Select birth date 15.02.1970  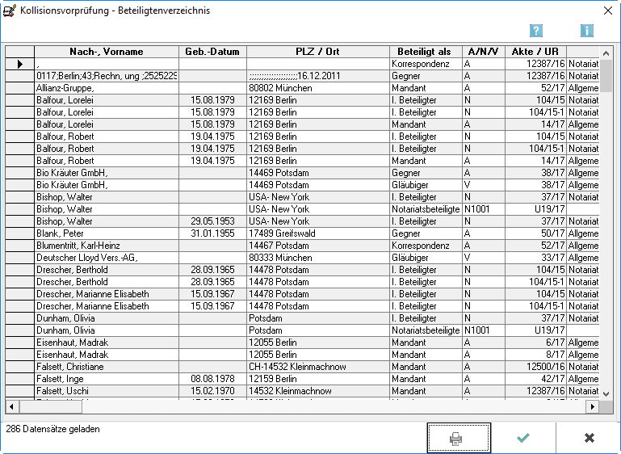(212, 391)
